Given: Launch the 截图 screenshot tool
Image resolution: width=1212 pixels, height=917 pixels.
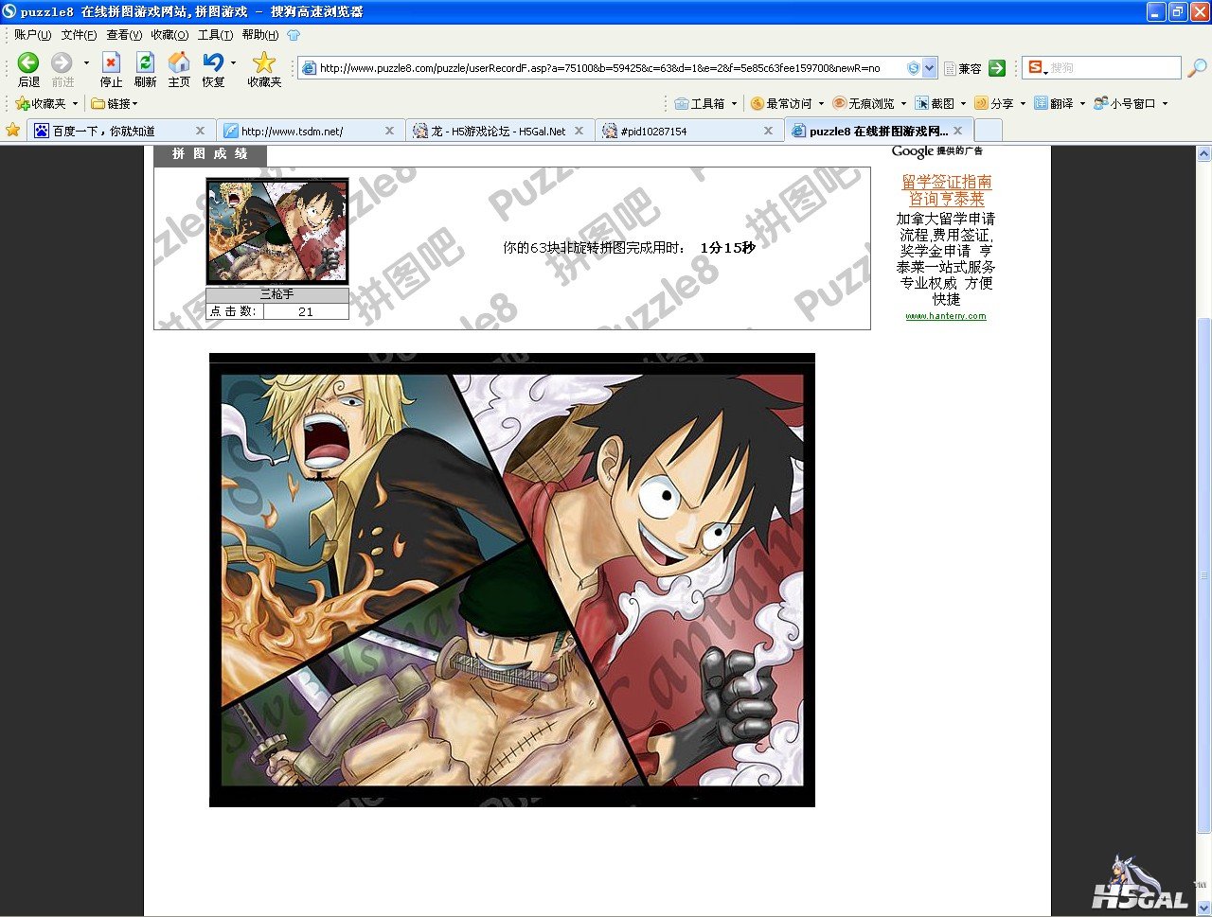Looking at the screenshot, I should 935,103.
